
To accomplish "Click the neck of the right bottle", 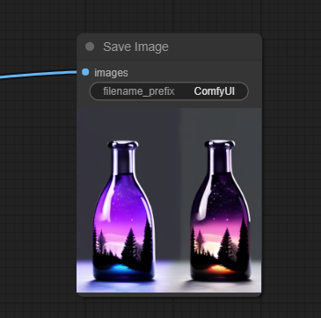I will 220,160.
